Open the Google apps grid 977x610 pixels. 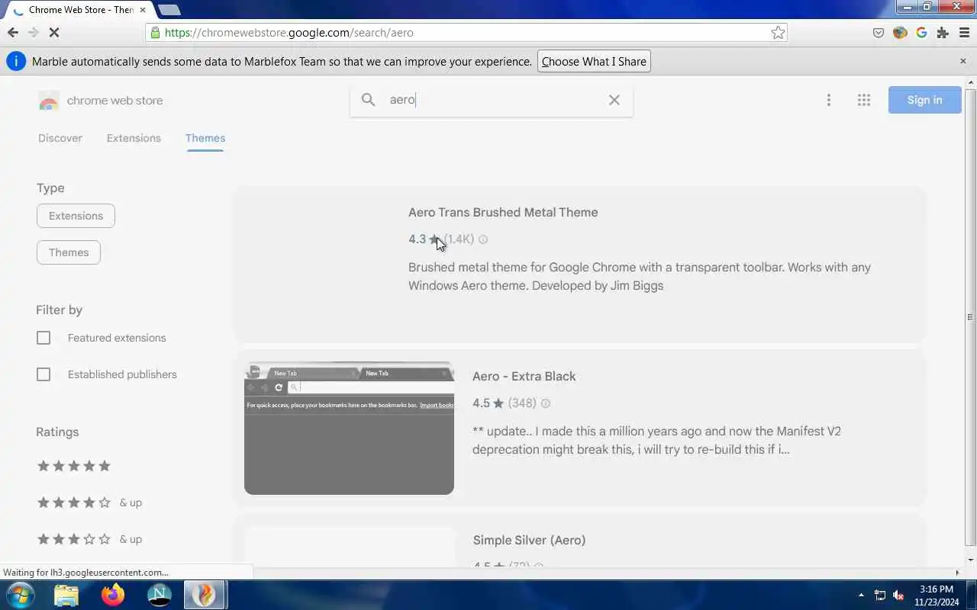[864, 100]
